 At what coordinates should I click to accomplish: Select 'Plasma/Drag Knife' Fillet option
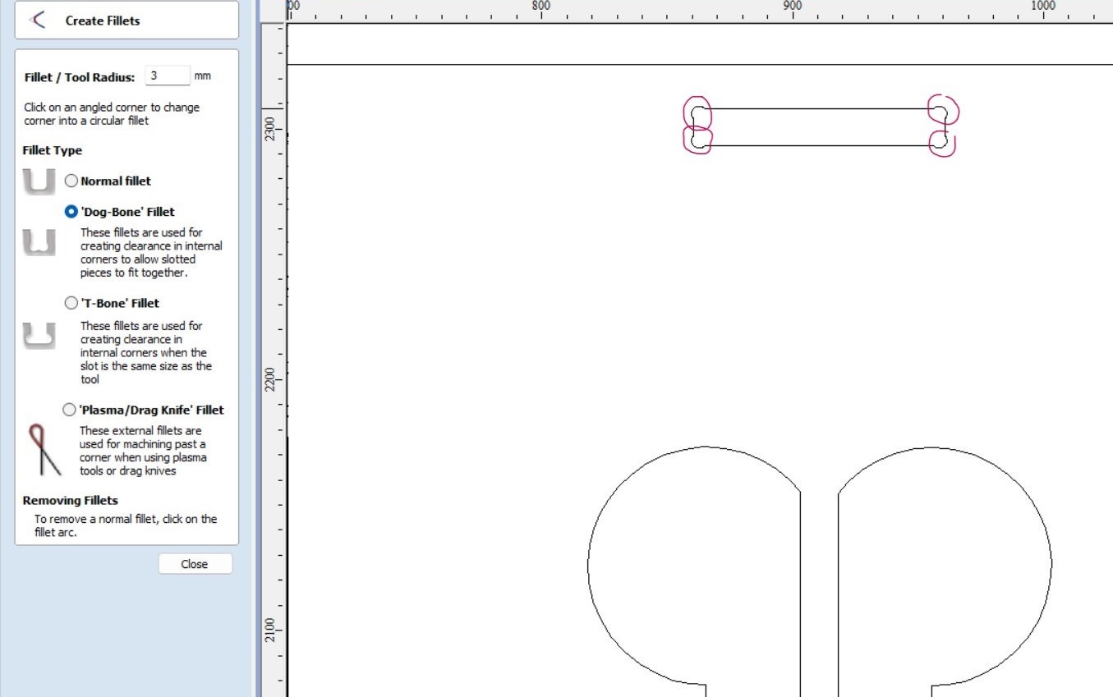70,410
